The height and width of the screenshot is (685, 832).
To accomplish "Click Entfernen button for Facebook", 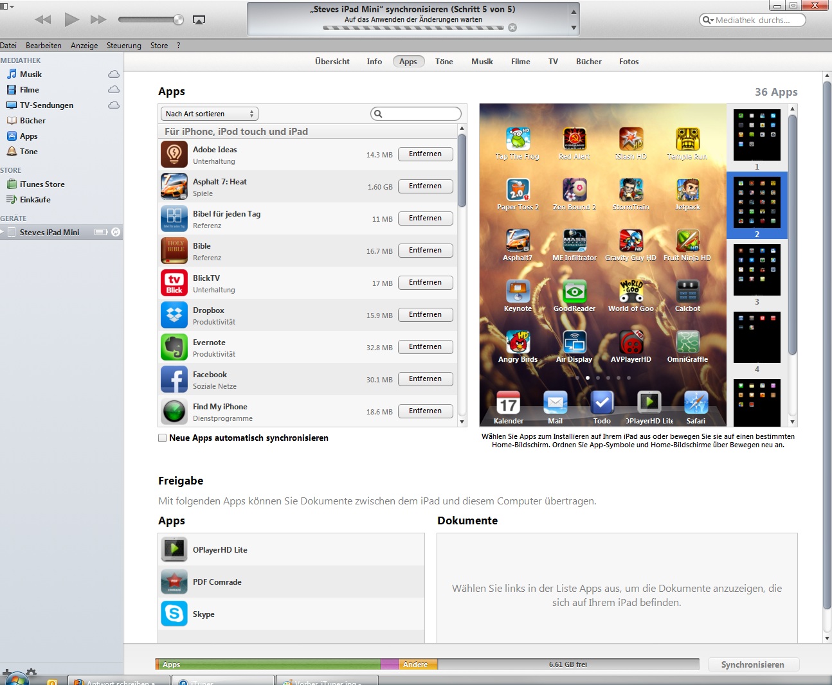I will (x=425, y=379).
